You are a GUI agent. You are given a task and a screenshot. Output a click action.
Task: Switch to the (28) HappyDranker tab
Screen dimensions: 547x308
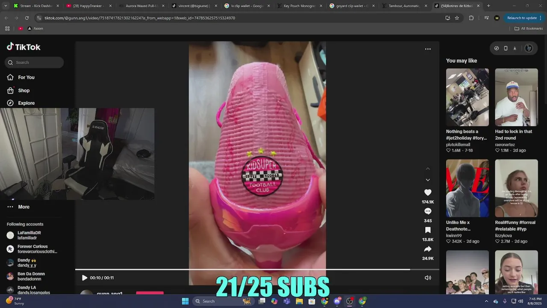89,6
